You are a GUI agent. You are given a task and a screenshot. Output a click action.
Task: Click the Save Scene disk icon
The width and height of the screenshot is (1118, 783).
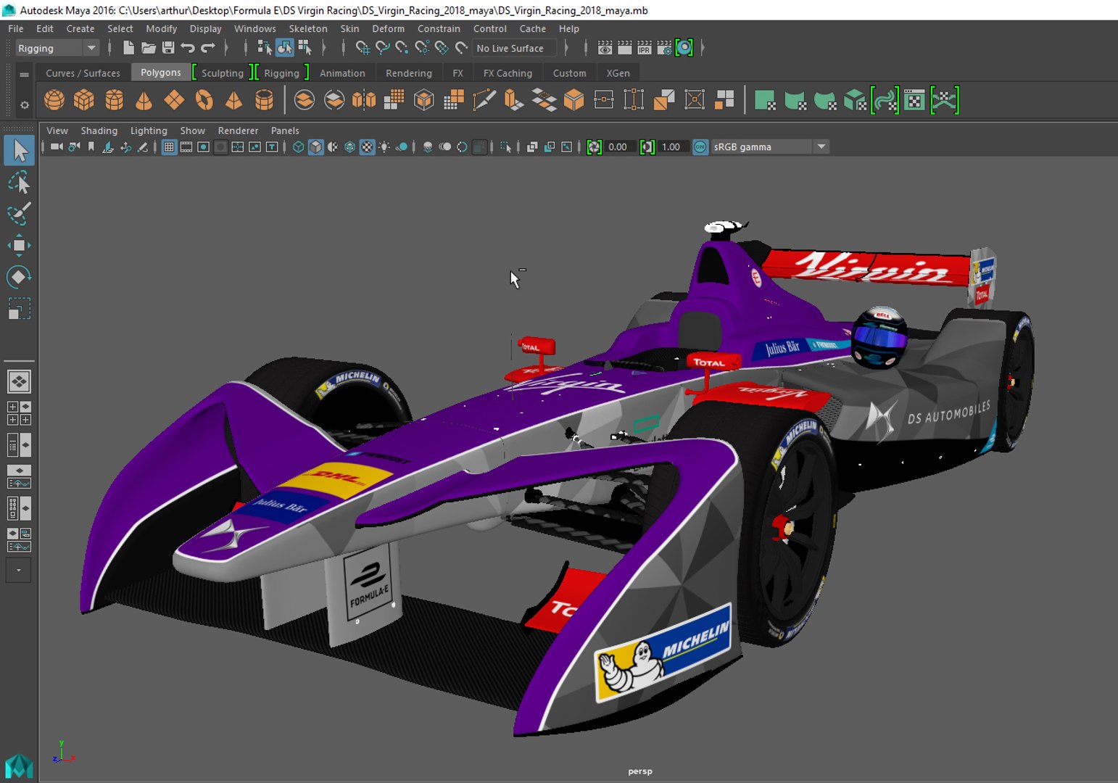[x=168, y=48]
